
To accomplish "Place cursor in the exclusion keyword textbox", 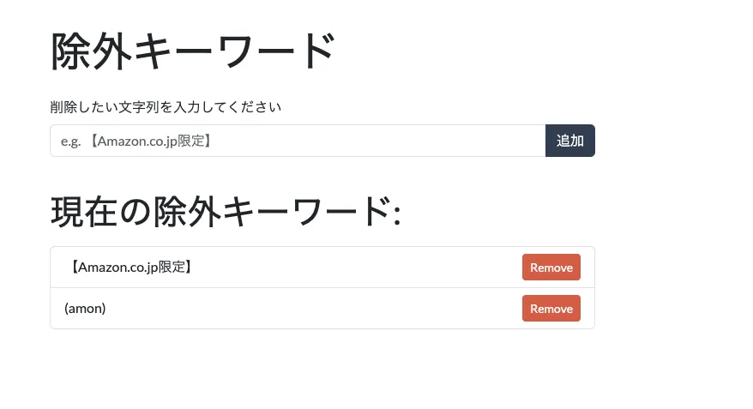I will tap(298, 141).
